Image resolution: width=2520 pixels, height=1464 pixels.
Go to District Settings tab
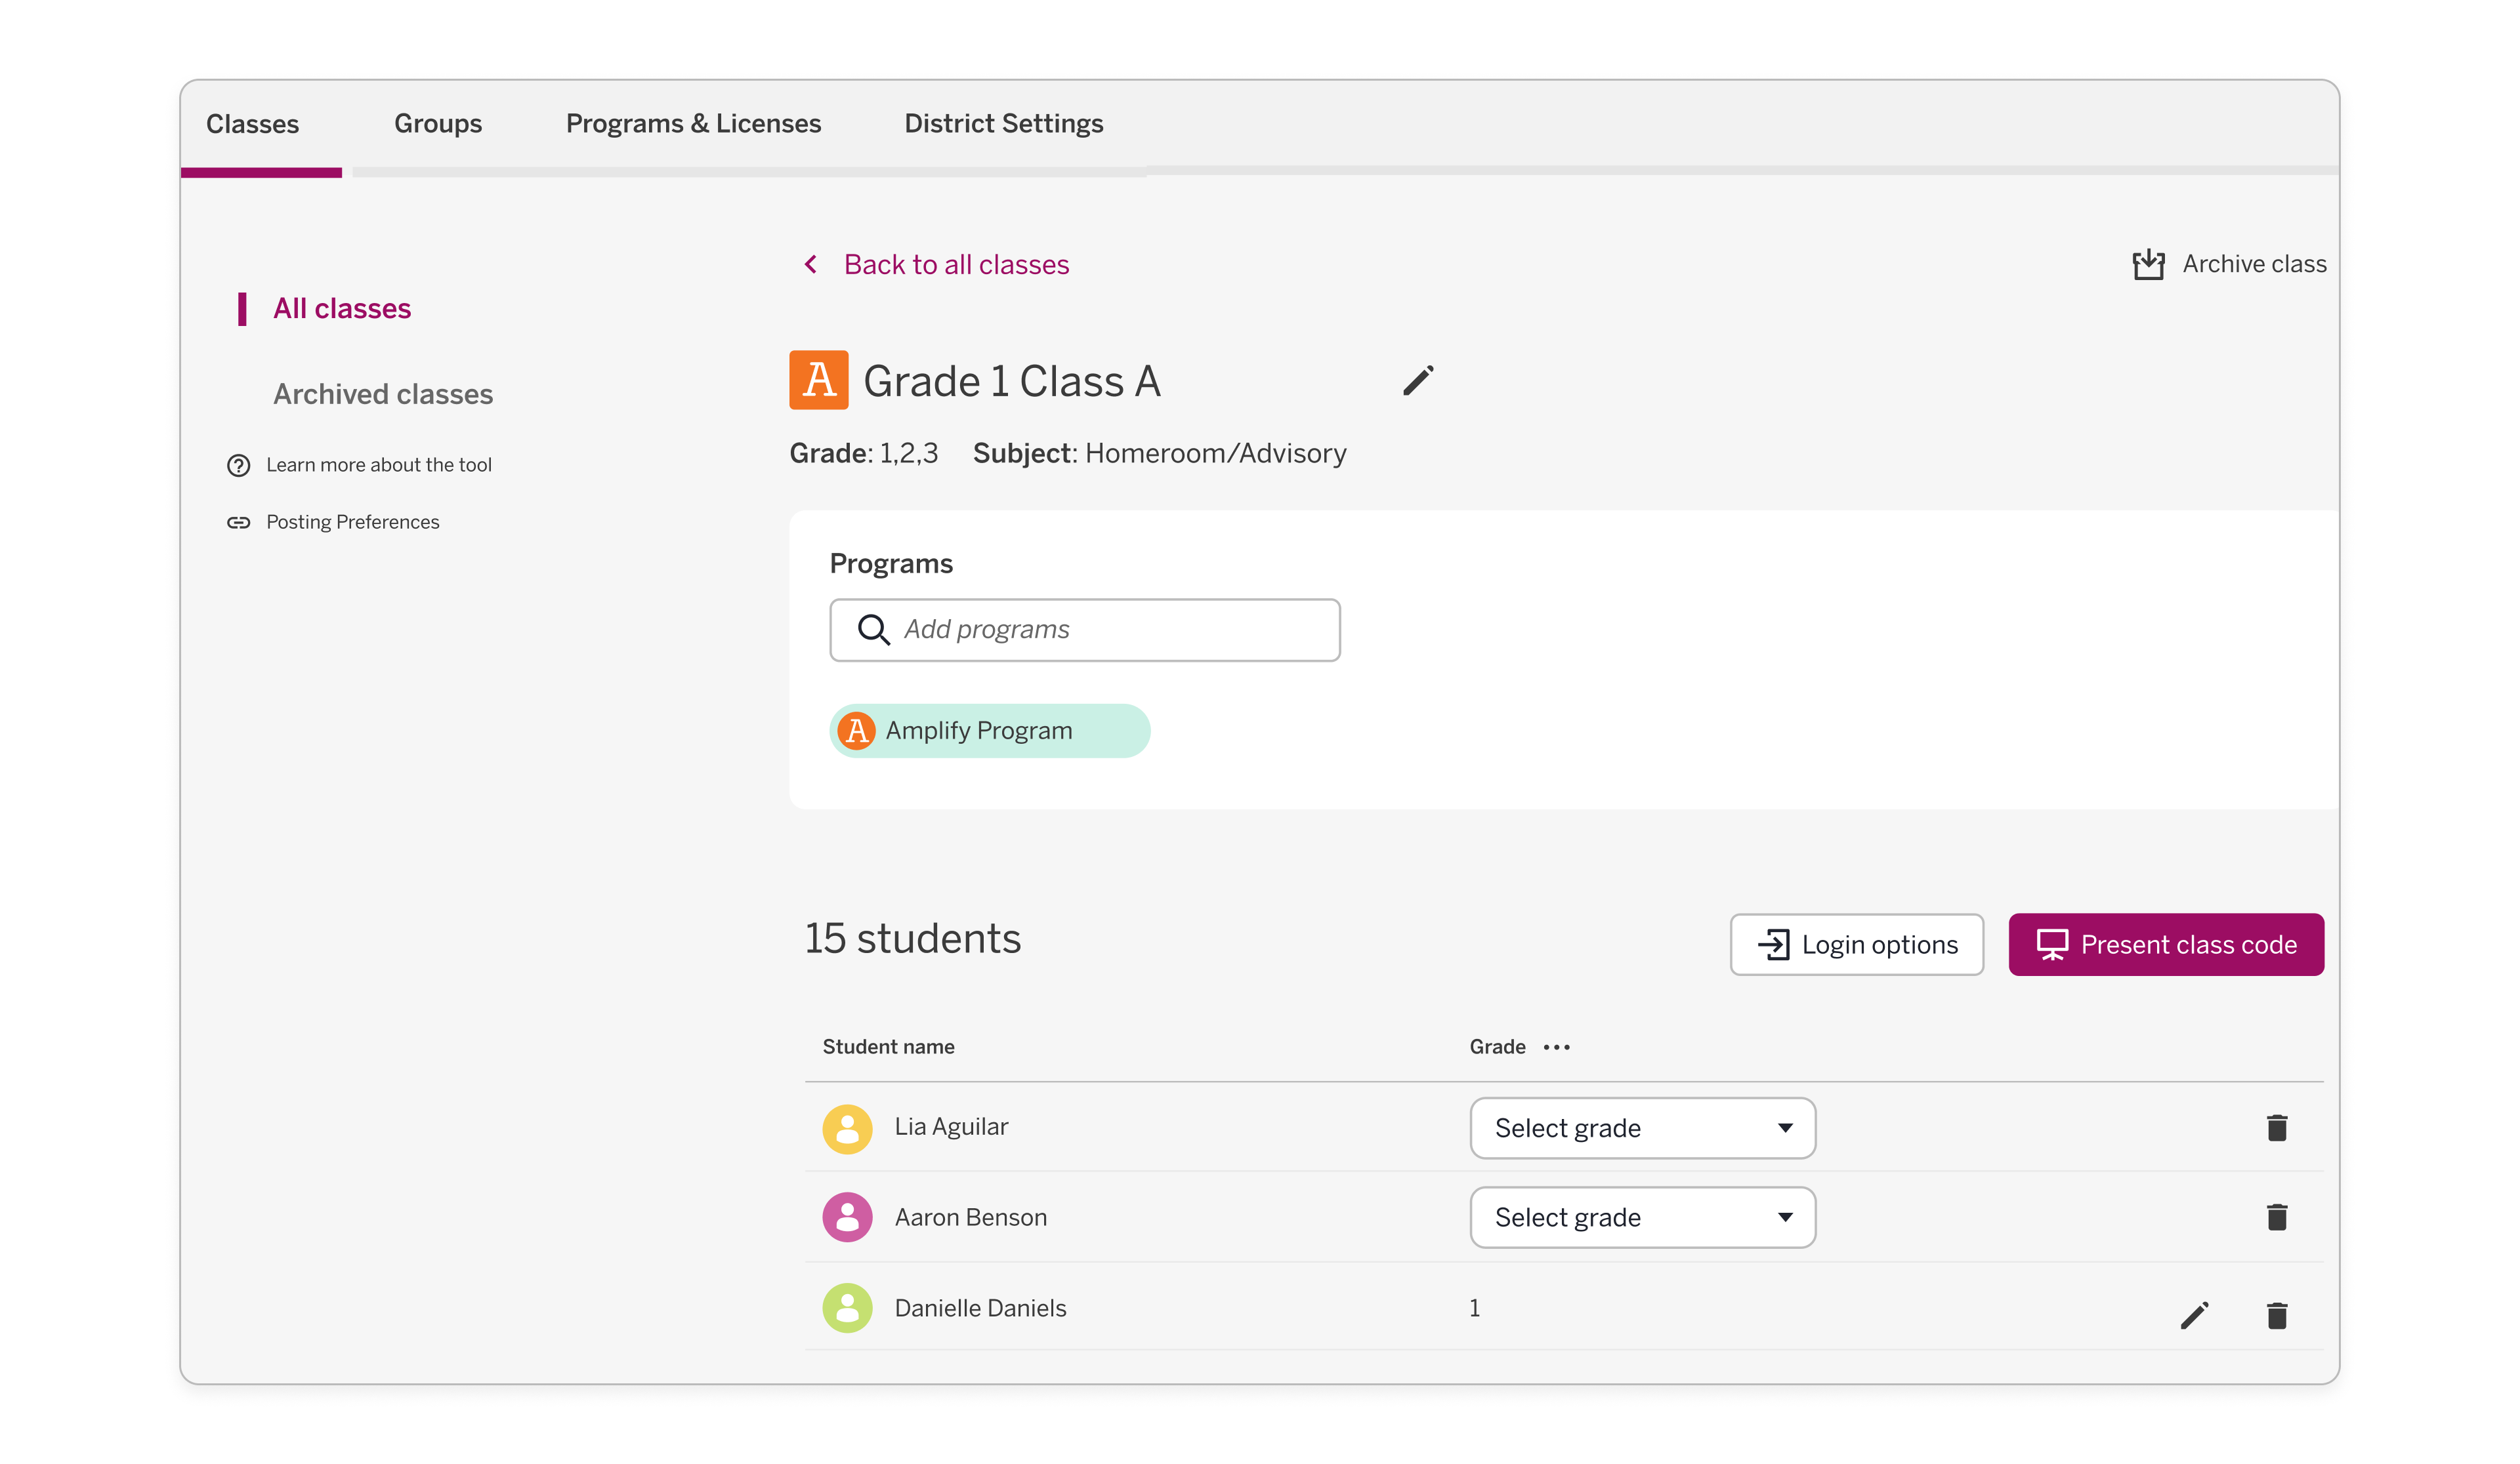1003,124
